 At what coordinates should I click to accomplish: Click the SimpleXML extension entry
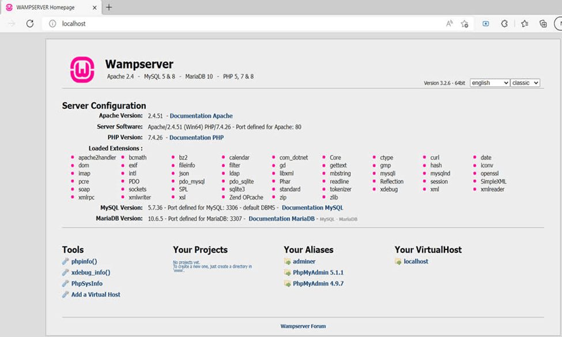click(493, 181)
